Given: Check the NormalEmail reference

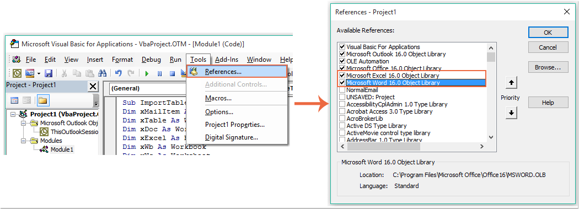Looking at the screenshot, I should (x=342, y=90).
